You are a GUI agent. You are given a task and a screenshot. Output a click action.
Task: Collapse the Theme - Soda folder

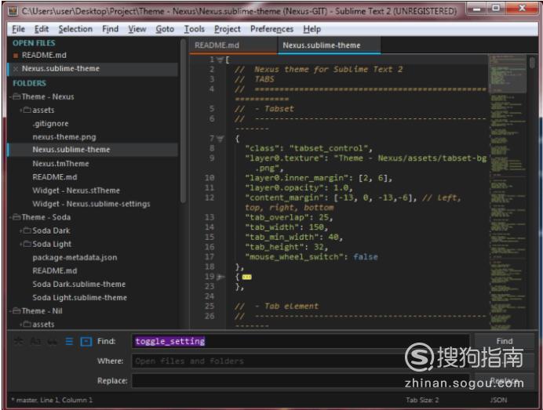(16, 217)
